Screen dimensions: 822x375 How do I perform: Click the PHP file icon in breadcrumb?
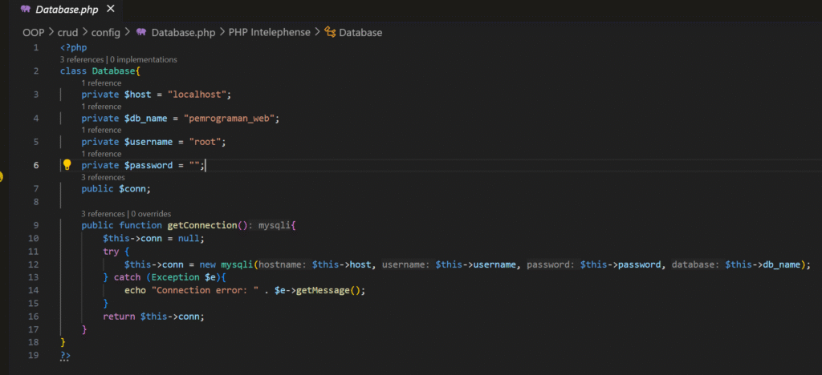(141, 32)
